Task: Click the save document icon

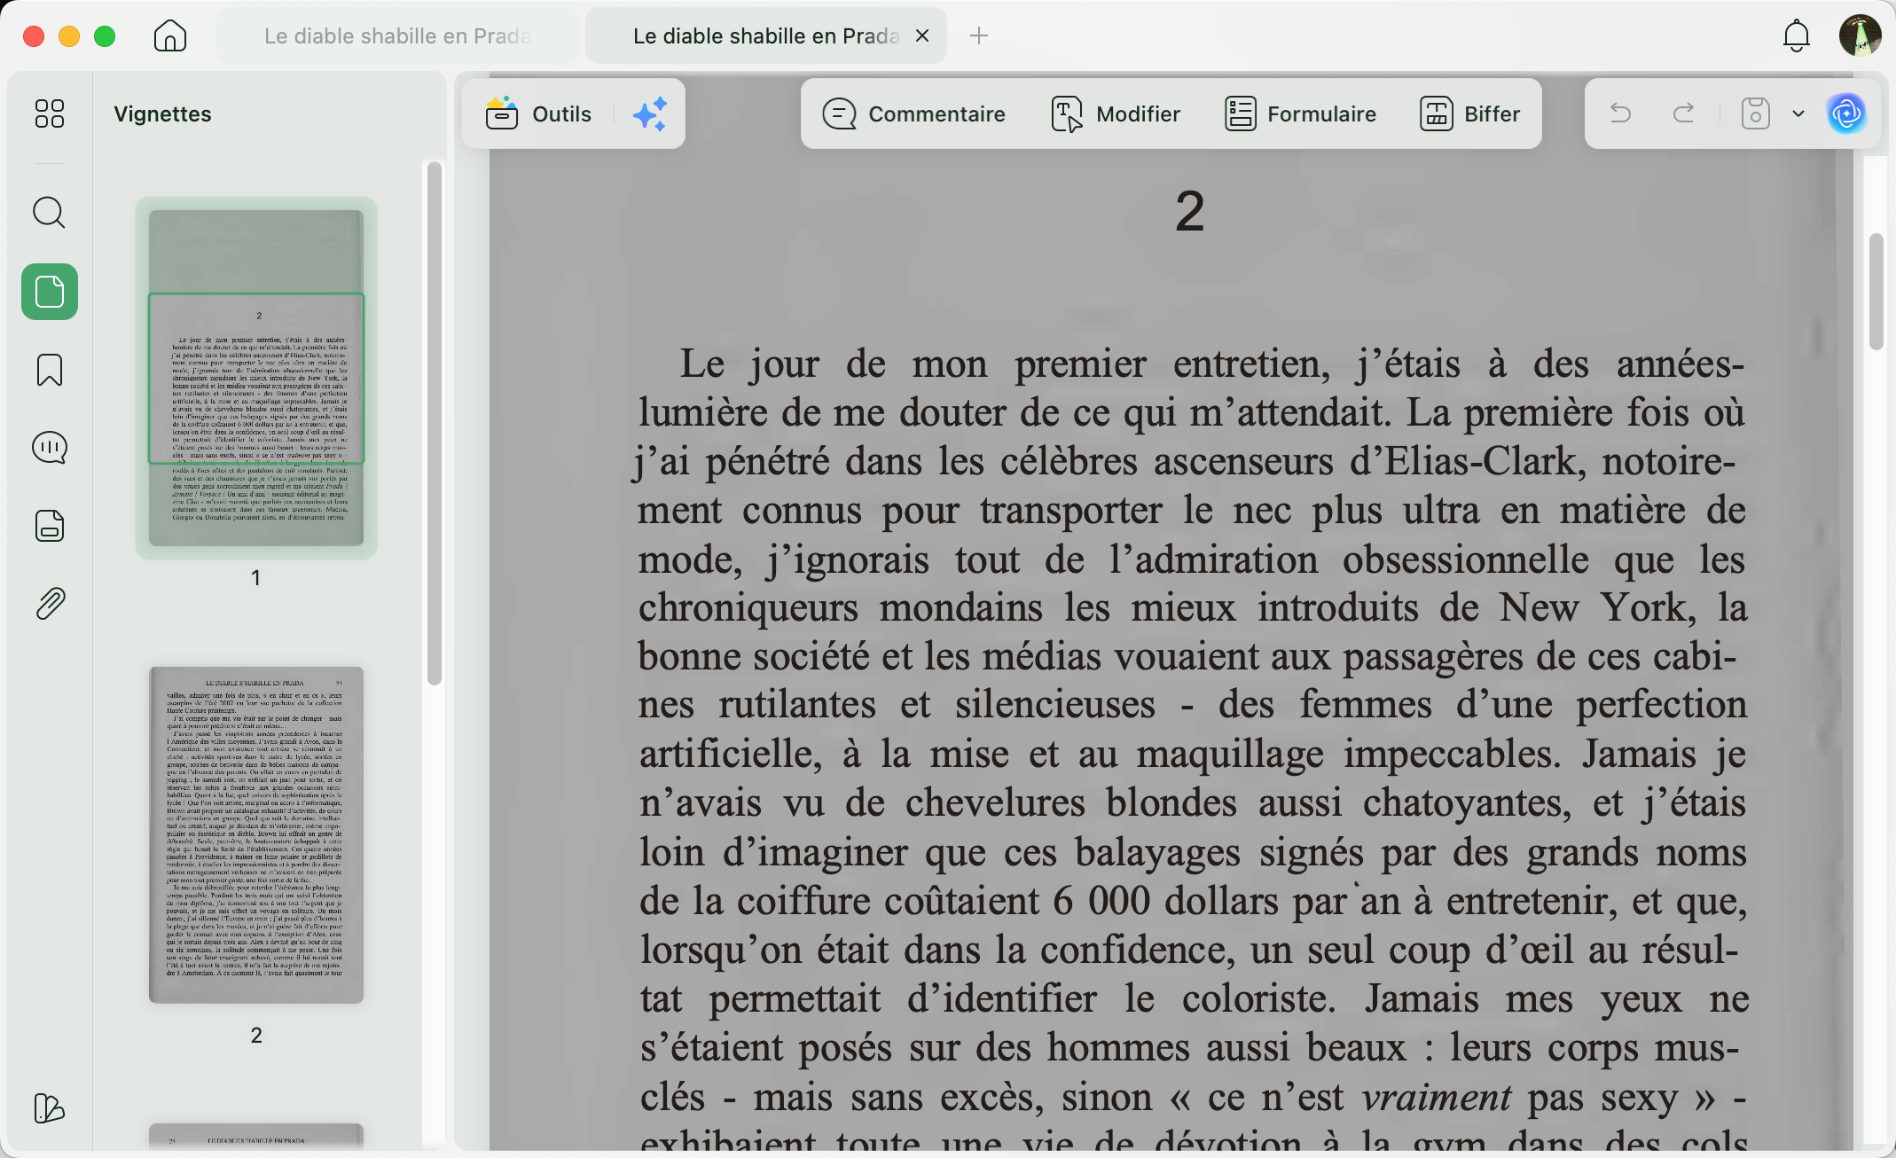Action: (1755, 113)
